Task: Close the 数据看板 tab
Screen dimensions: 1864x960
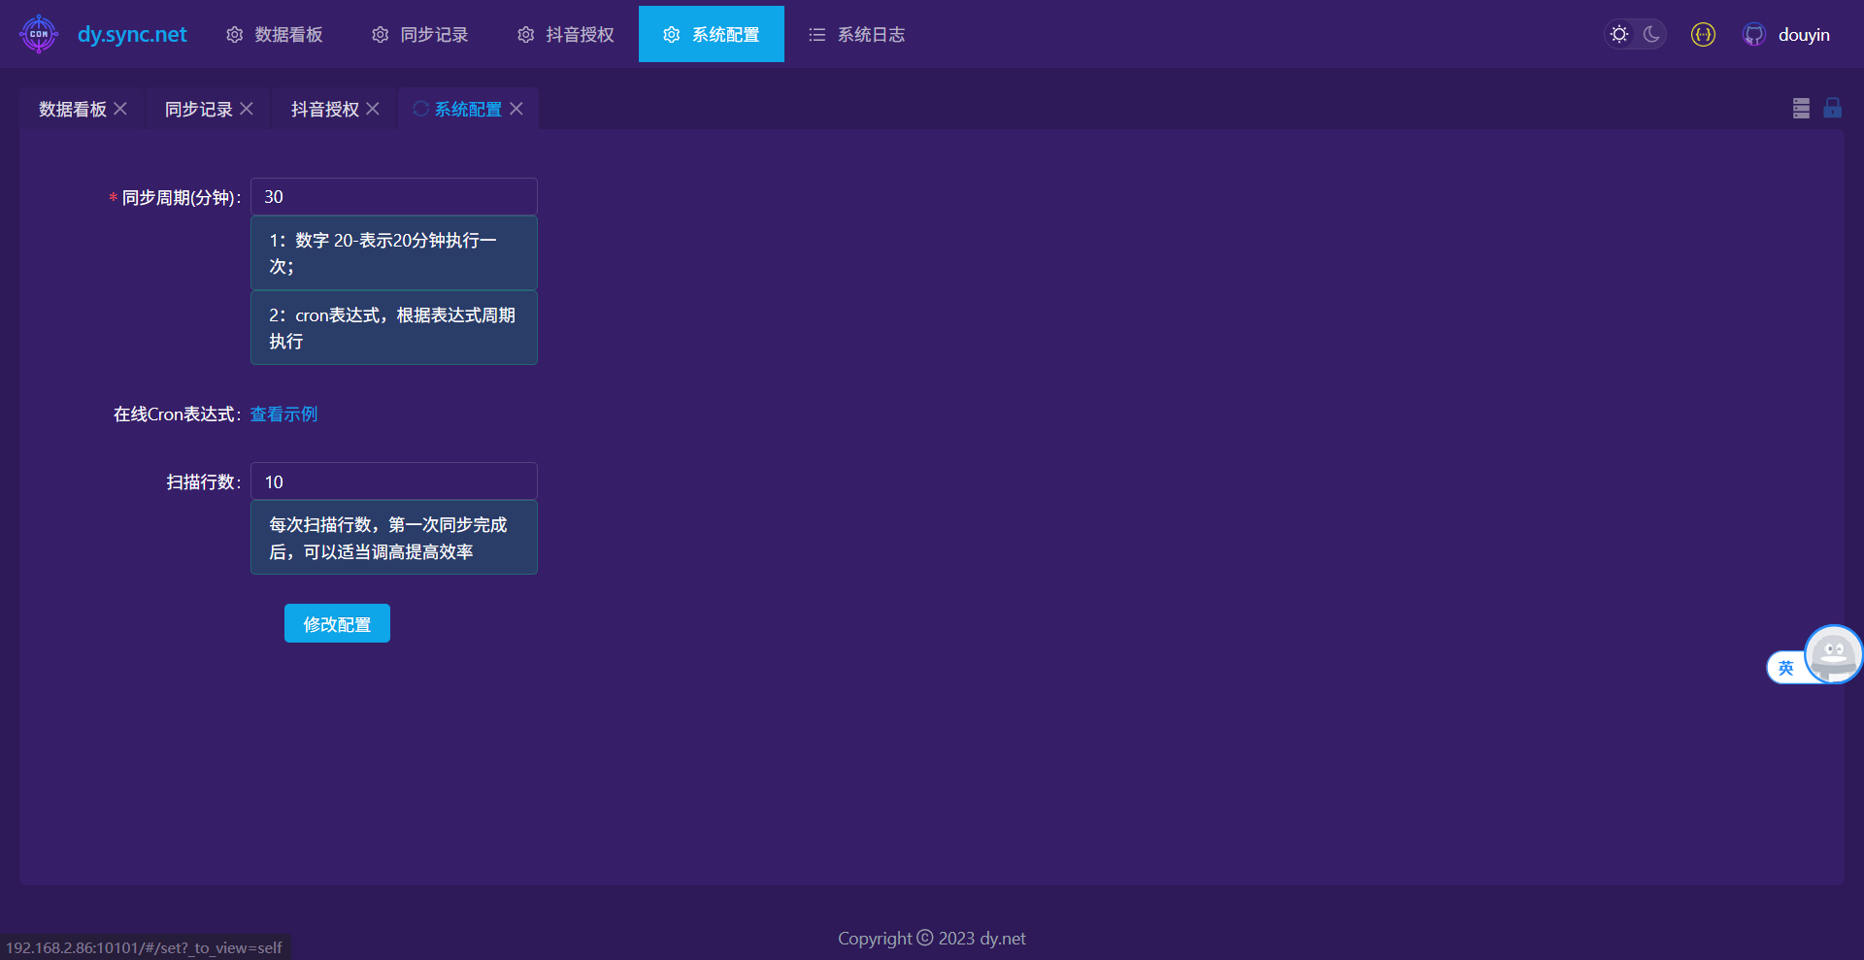Action: (x=120, y=109)
